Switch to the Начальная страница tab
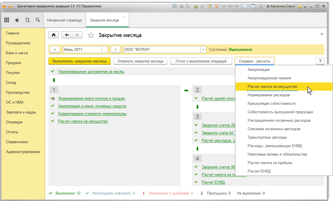This screenshot has width=333, height=201. (x=64, y=20)
